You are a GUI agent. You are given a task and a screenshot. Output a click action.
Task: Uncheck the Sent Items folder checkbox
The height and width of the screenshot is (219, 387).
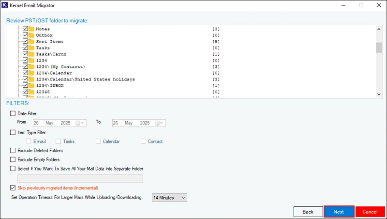[x=25, y=41]
